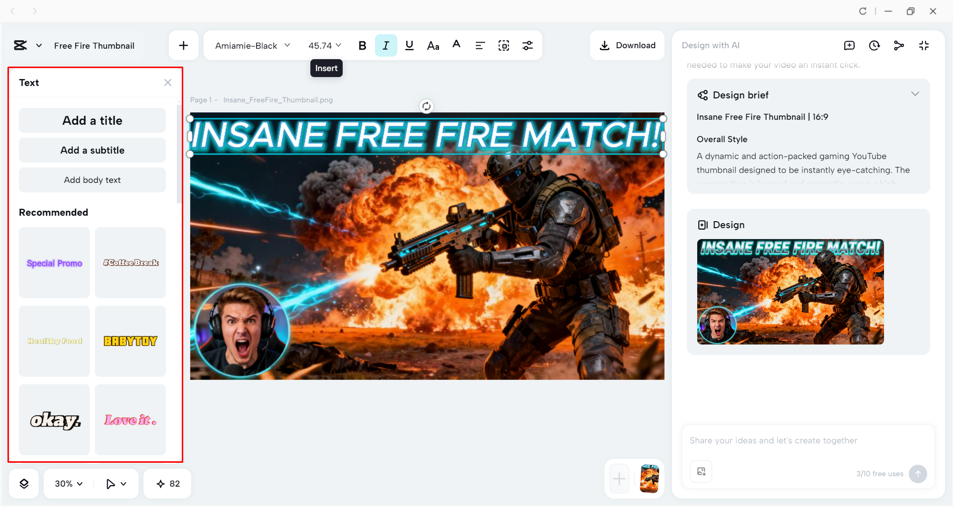Image resolution: width=953 pixels, height=507 pixels.
Task: Click the Design section icon
Action: [x=703, y=225]
